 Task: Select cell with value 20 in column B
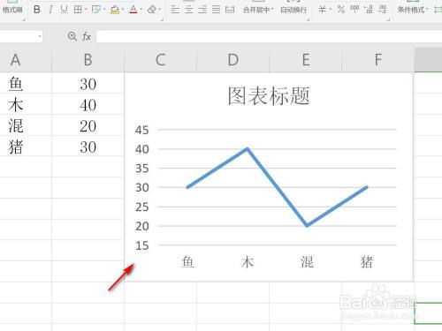click(88, 125)
